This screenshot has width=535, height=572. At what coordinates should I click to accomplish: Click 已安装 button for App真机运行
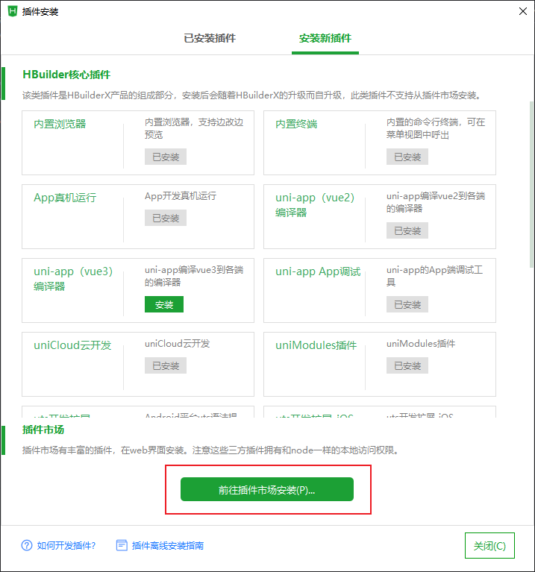(x=166, y=218)
